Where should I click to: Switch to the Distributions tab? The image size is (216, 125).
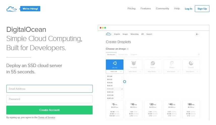(x=111, y=54)
